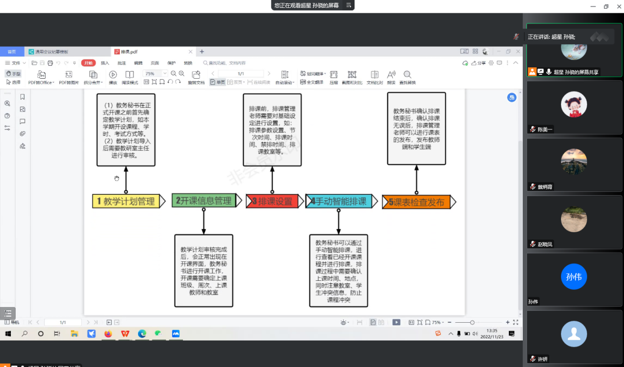The height and width of the screenshot is (367, 624).
Task: Click the settings gear near 分享
Action: [491, 63]
